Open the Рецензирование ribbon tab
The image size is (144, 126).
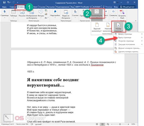(x=63, y=7)
